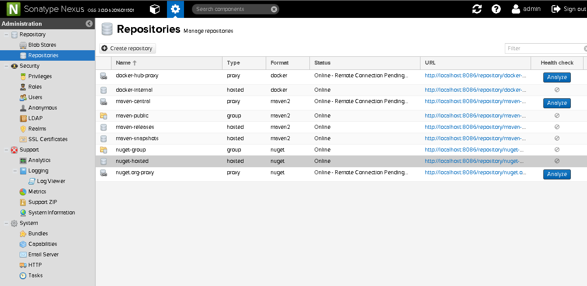This screenshot has width=587, height=286.
Task: Click the Filter input field
Action: 544,48
